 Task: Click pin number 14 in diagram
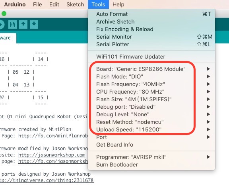click(41, 59)
